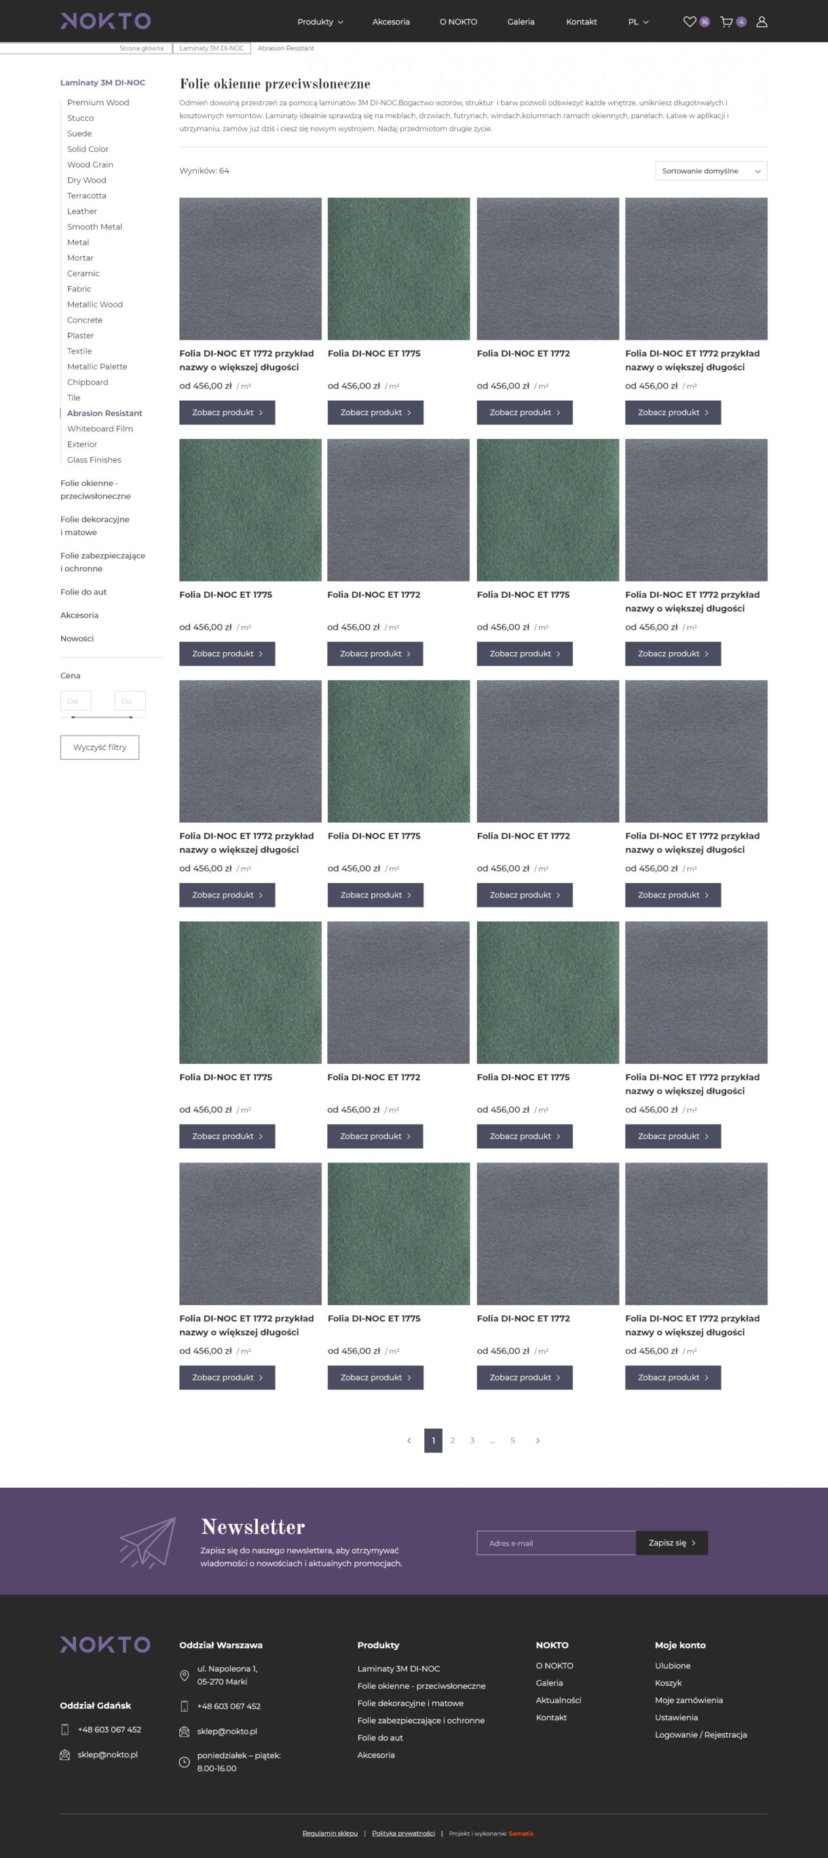Open Folie zabezpieczające i ochronne footer link
This screenshot has height=1858, width=828.
point(421,1720)
